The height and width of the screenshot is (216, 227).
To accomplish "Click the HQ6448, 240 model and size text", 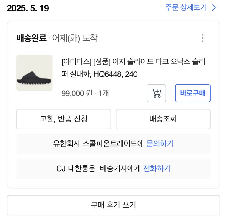I will (x=116, y=74).
